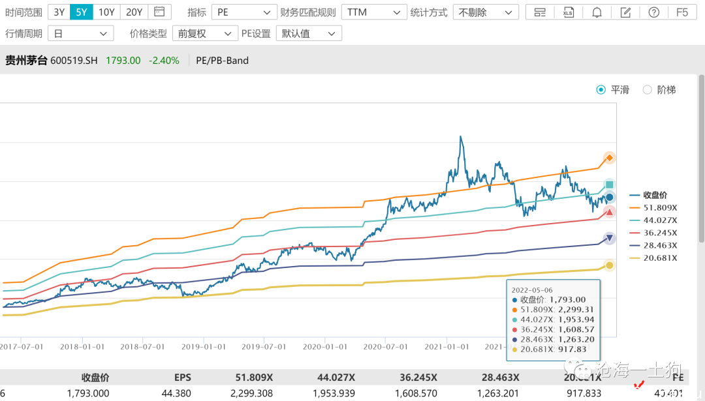Click the layout settings icon
This screenshot has height=401, width=705.
540,12
